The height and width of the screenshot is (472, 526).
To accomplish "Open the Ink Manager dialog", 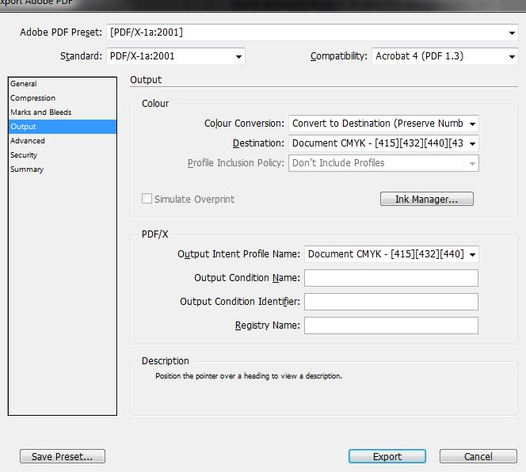I will [427, 199].
